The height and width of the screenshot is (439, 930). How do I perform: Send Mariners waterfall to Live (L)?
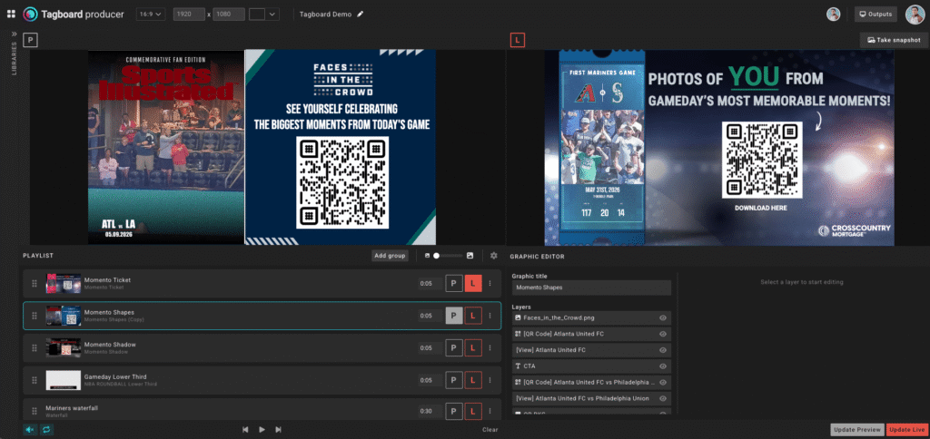473,411
